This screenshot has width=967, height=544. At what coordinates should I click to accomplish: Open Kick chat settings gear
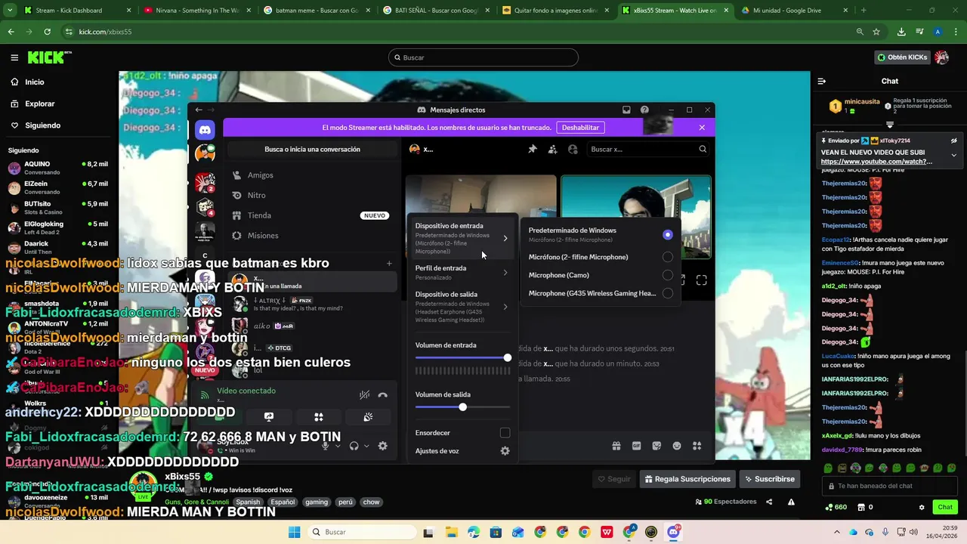(921, 507)
